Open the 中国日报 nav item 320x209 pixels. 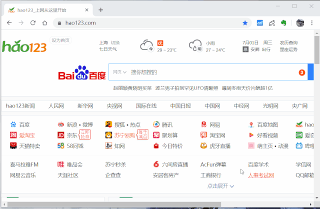(180, 105)
